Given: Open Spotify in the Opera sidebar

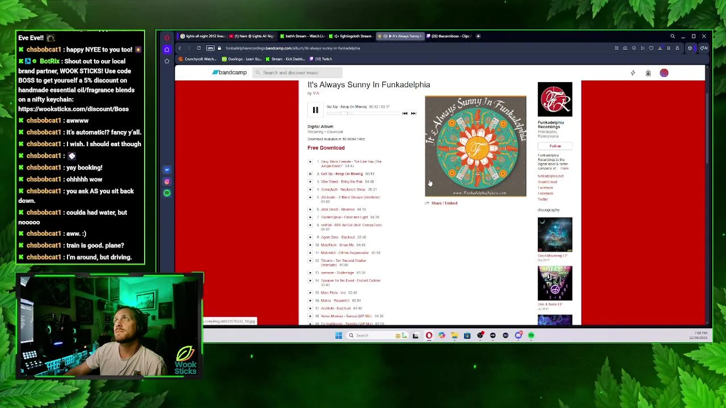Looking at the screenshot, I should tap(167, 193).
